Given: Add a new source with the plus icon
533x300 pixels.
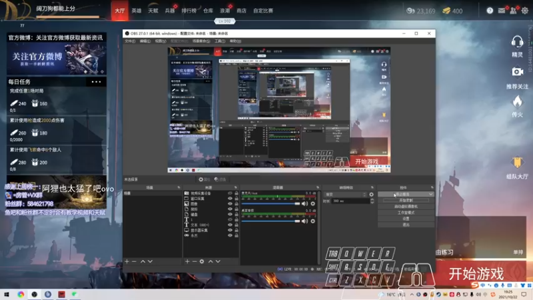Looking at the screenshot, I should tap(187, 261).
